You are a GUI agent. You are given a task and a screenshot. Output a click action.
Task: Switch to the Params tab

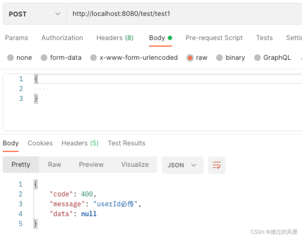click(17, 38)
